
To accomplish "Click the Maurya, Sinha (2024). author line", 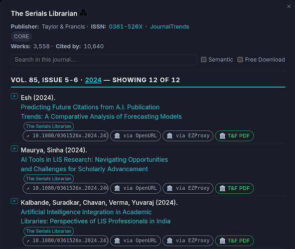I will [x=54, y=150].
